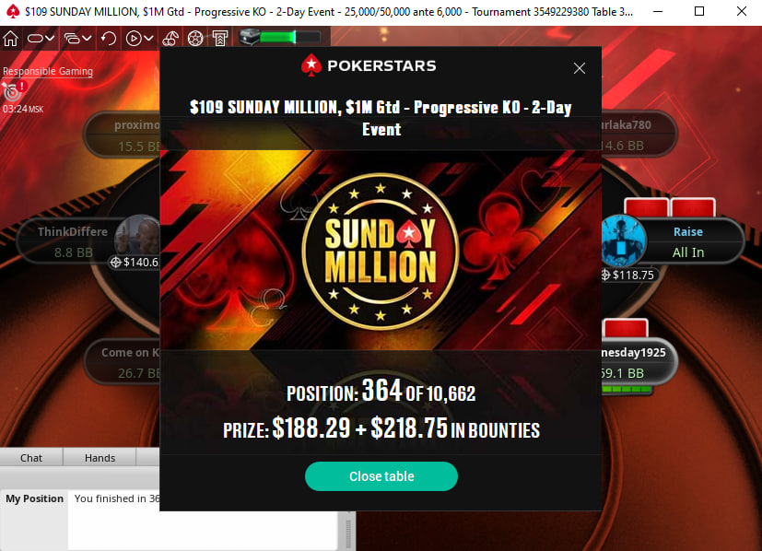762x551 pixels.
Task: Click the green Close table button
Action: (381, 476)
